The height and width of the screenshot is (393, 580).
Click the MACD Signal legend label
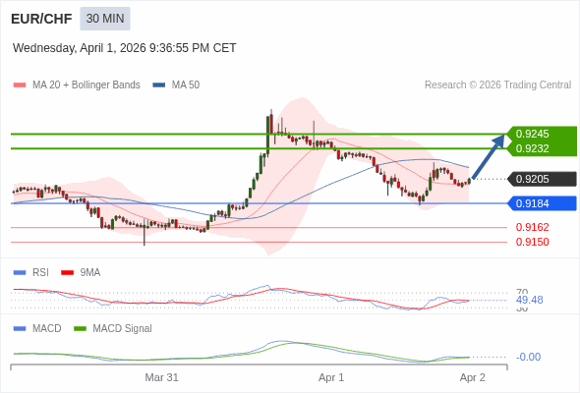(x=123, y=328)
